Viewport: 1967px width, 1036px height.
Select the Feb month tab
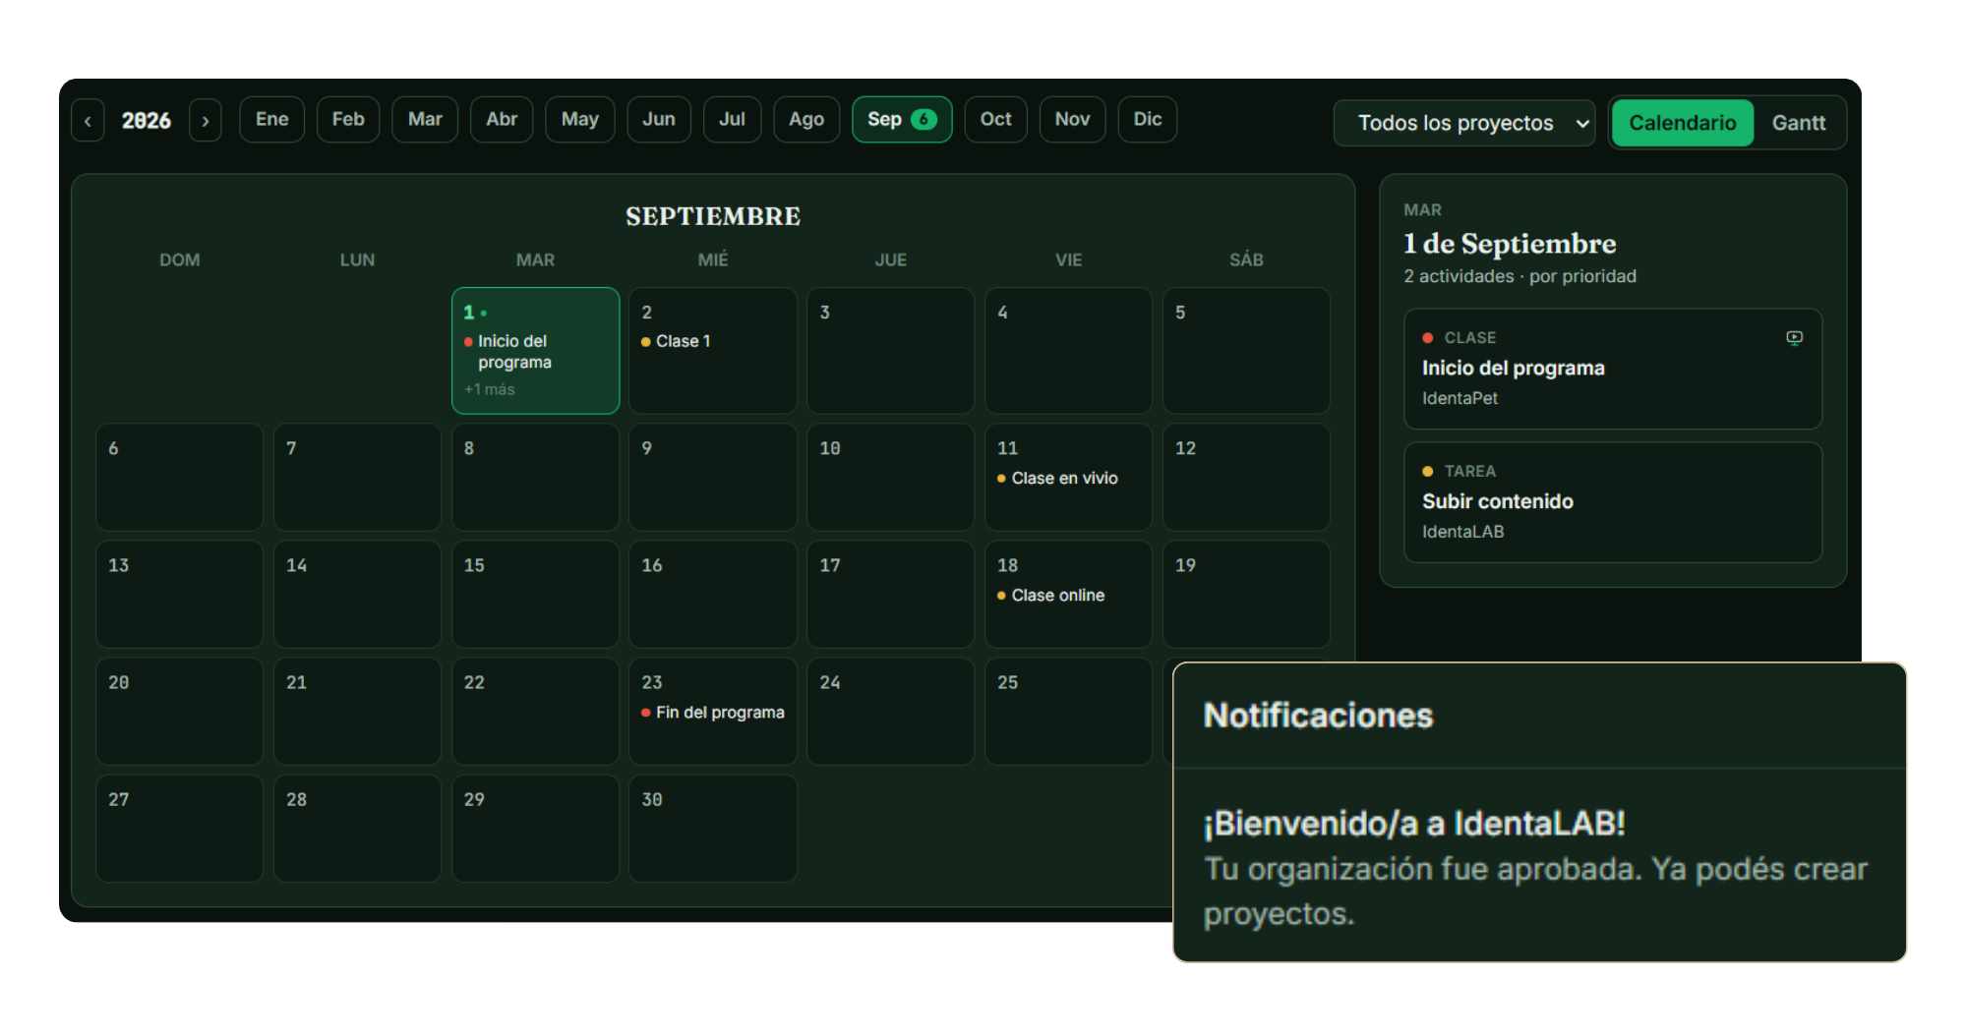348,120
